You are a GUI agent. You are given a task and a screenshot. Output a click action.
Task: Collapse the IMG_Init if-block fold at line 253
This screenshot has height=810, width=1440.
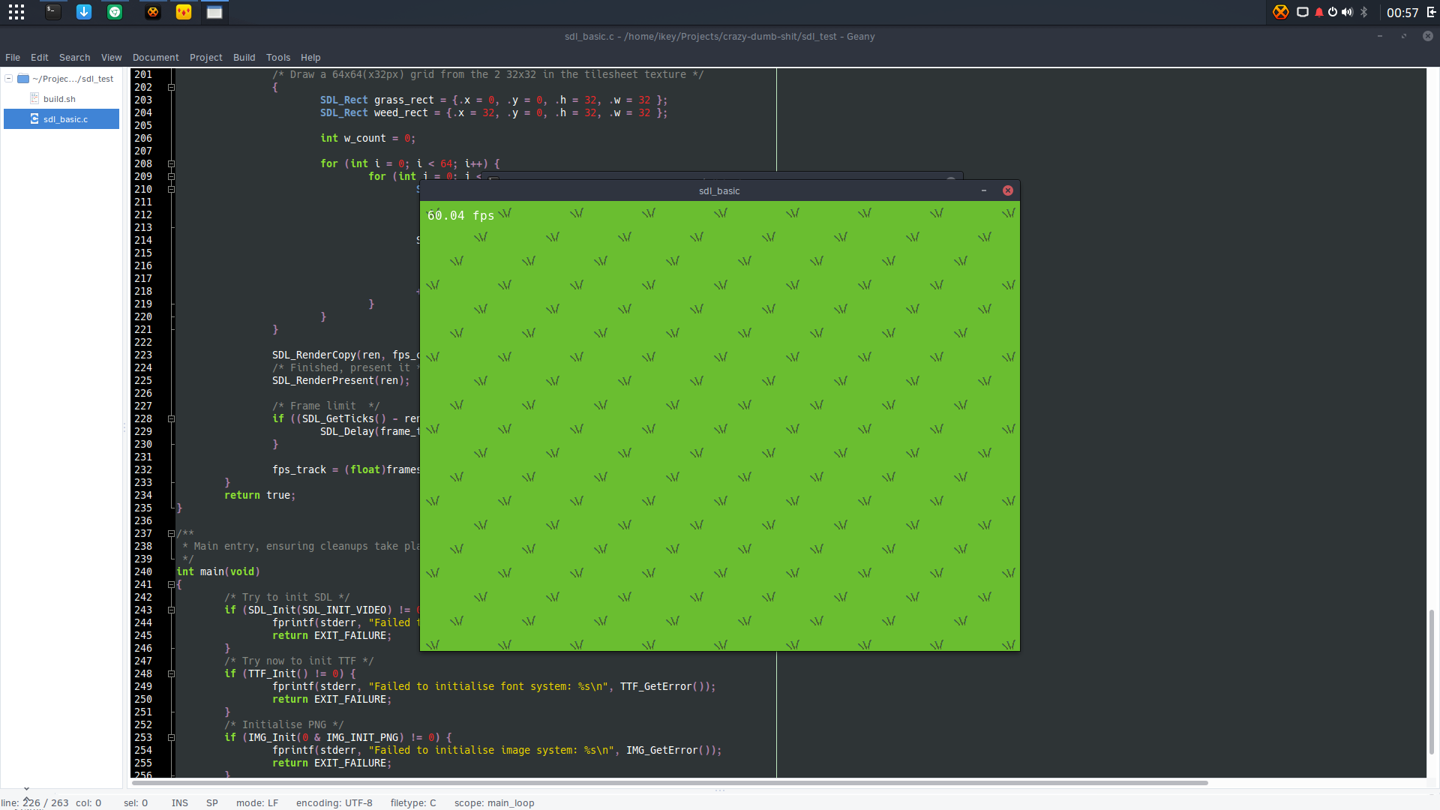click(171, 737)
